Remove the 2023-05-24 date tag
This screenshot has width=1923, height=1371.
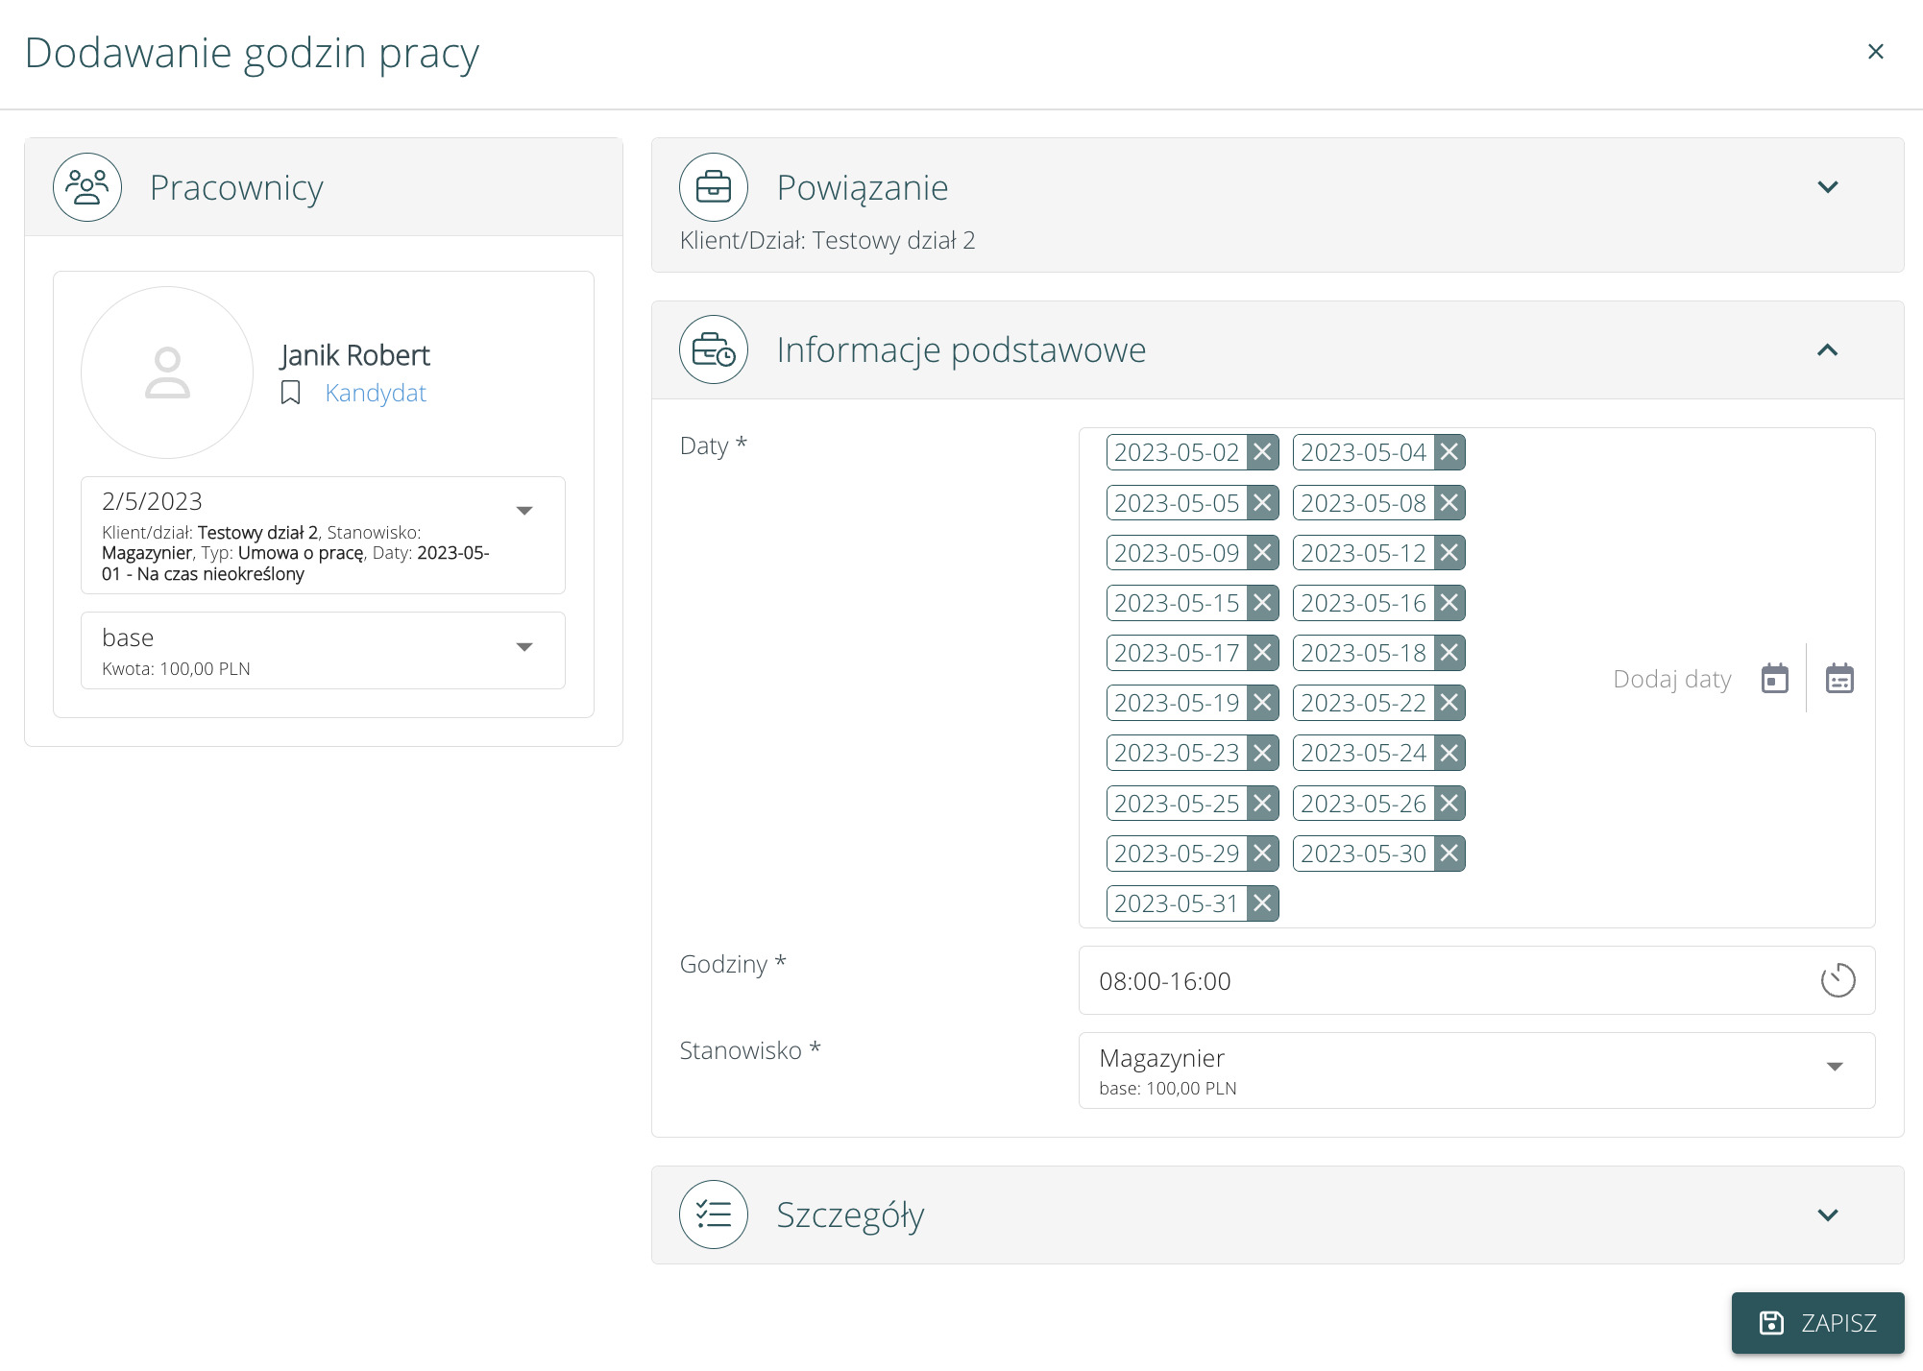point(1448,754)
